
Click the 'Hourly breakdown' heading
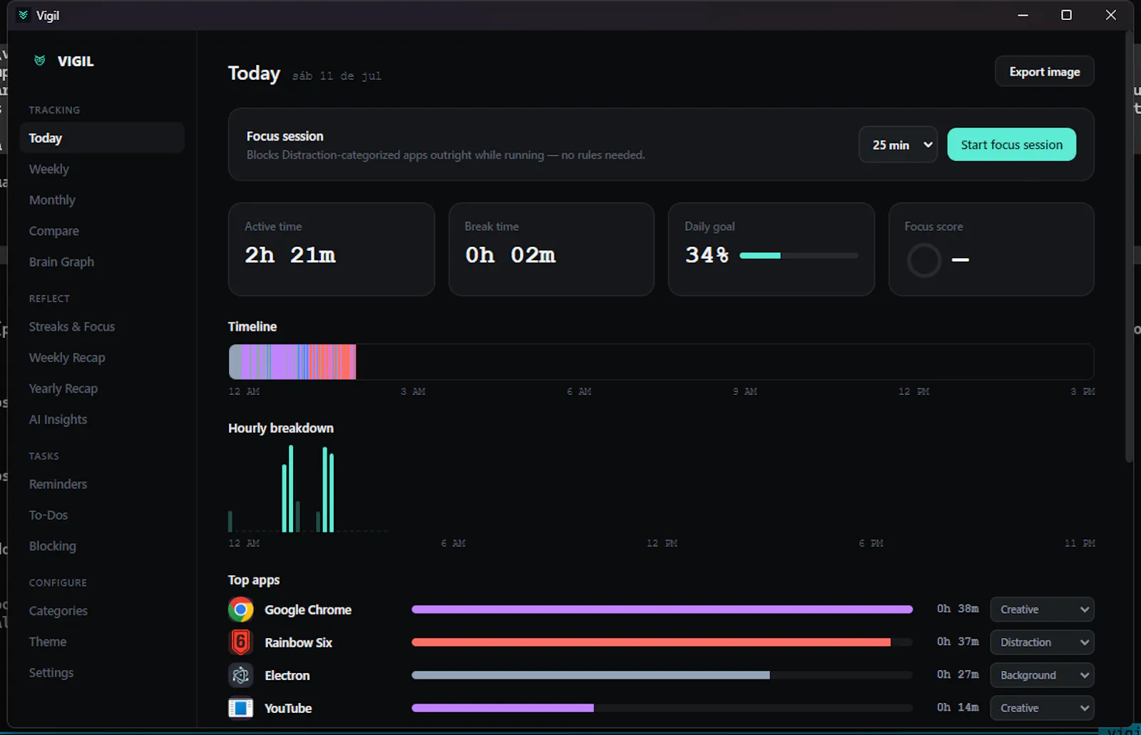[x=281, y=428]
